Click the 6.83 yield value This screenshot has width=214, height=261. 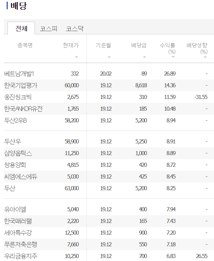coord(171,256)
